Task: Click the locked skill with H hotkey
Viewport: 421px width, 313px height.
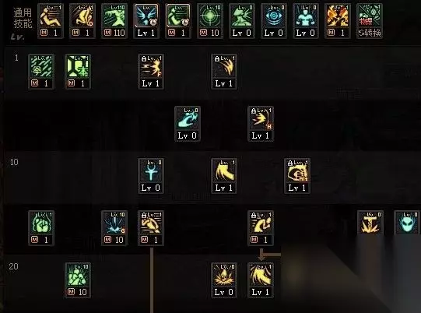Action: pos(261,124)
